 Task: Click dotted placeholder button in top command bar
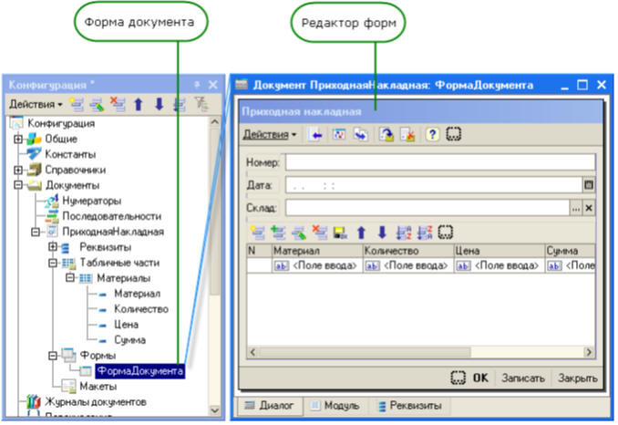[454, 134]
